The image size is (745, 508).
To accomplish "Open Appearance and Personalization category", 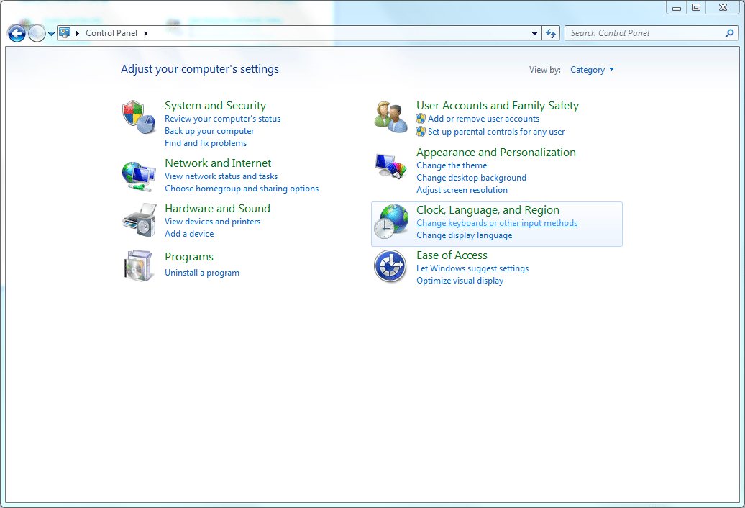I will click(496, 153).
